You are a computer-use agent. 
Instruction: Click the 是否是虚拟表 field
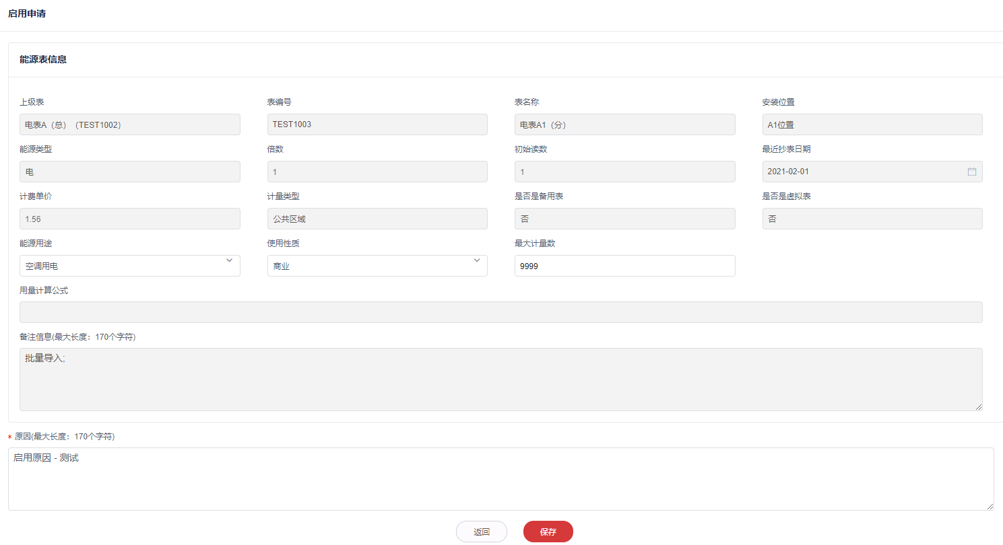pyautogui.click(x=872, y=219)
